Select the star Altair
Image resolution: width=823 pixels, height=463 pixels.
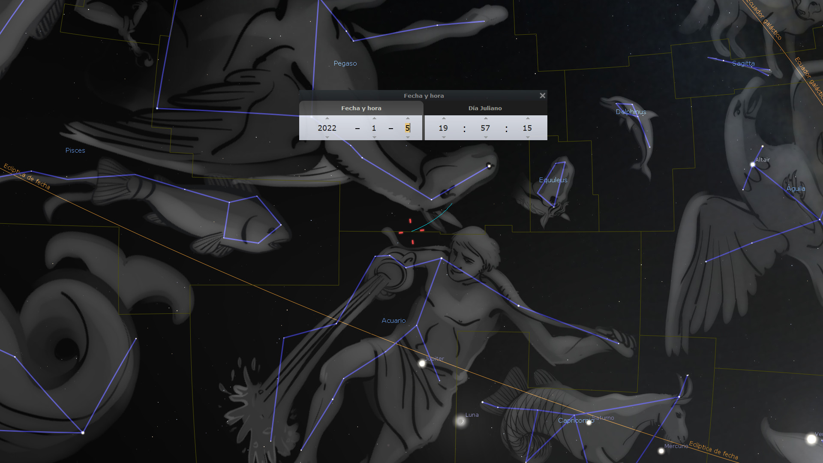click(753, 164)
